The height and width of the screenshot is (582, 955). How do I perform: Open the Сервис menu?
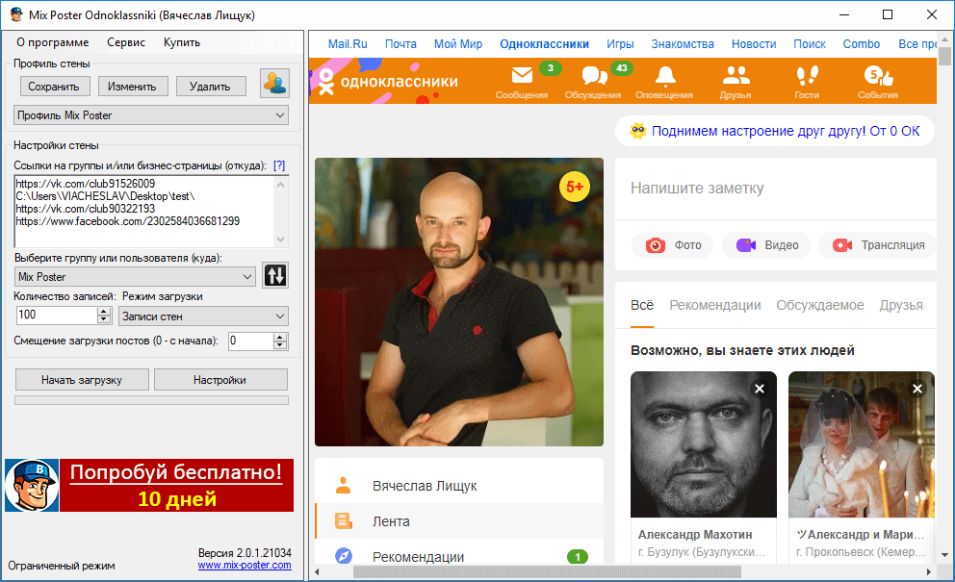pos(126,42)
